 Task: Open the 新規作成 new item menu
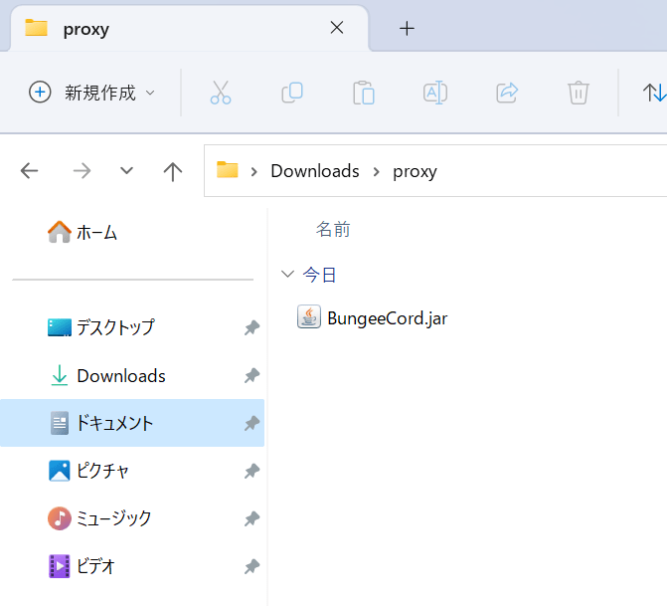pyautogui.click(x=91, y=93)
